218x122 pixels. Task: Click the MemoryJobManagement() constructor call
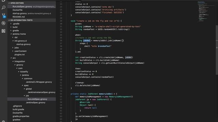click(121, 97)
